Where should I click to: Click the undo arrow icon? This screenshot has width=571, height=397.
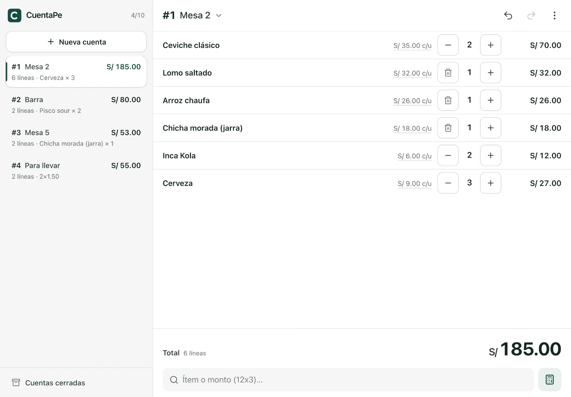point(508,15)
